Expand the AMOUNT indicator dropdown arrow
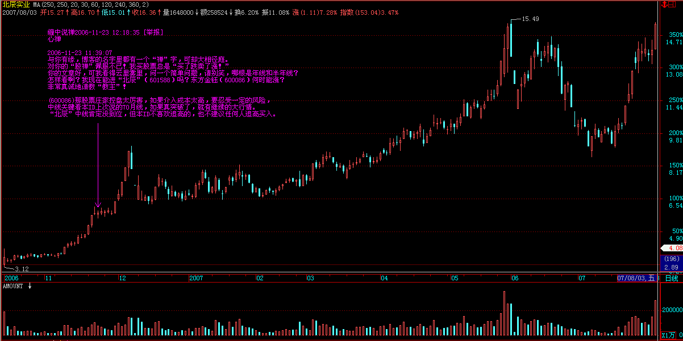 click(x=30, y=287)
